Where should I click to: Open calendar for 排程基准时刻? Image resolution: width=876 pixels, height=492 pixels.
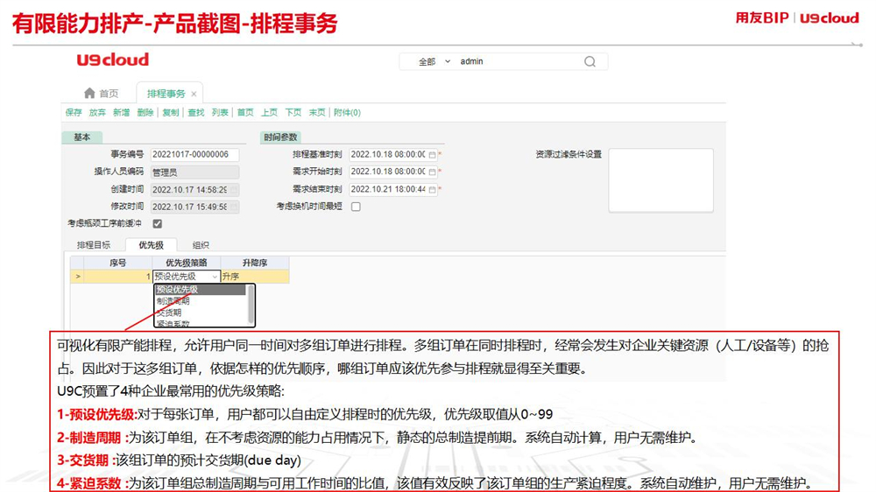pyautogui.click(x=432, y=155)
